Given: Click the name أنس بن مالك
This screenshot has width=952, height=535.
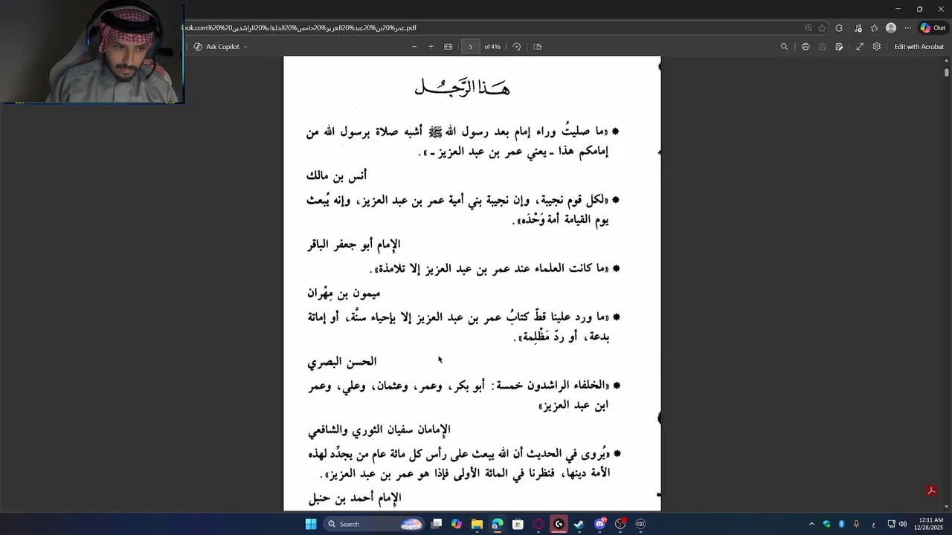Looking at the screenshot, I should click(x=337, y=176).
